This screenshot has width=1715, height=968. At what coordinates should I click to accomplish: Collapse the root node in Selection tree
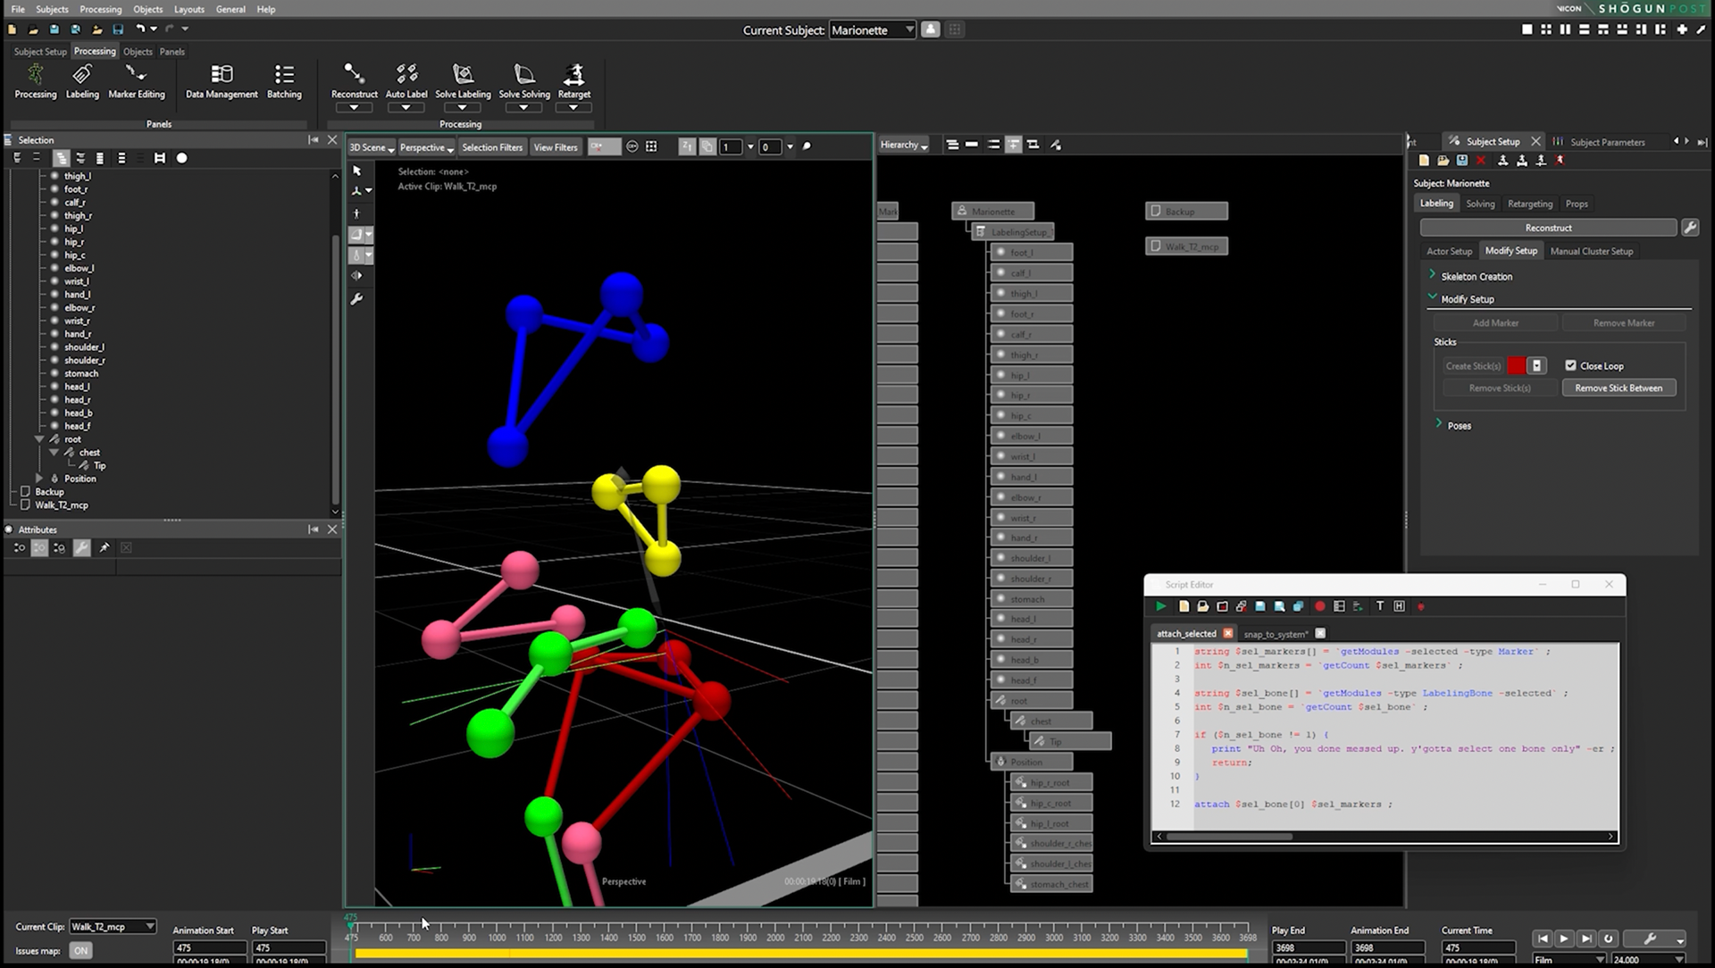[x=39, y=439]
